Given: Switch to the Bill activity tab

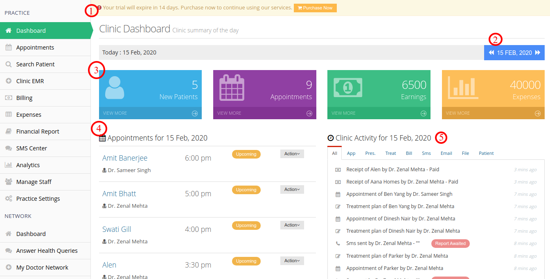Looking at the screenshot, I should [409, 153].
